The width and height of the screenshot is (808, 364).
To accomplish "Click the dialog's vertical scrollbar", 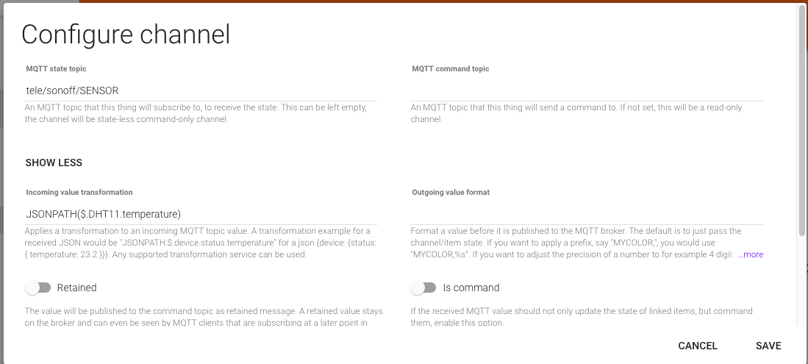I will pyautogui.click(x=801, y=118).
